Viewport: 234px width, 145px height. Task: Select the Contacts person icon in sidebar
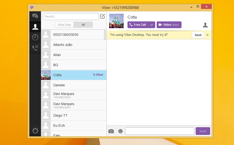tap(35, 27)
